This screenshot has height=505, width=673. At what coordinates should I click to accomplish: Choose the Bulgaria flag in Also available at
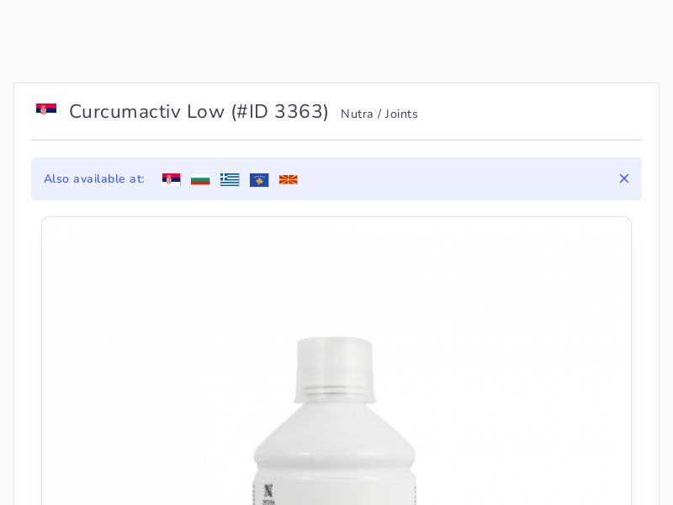coord(200,179)
